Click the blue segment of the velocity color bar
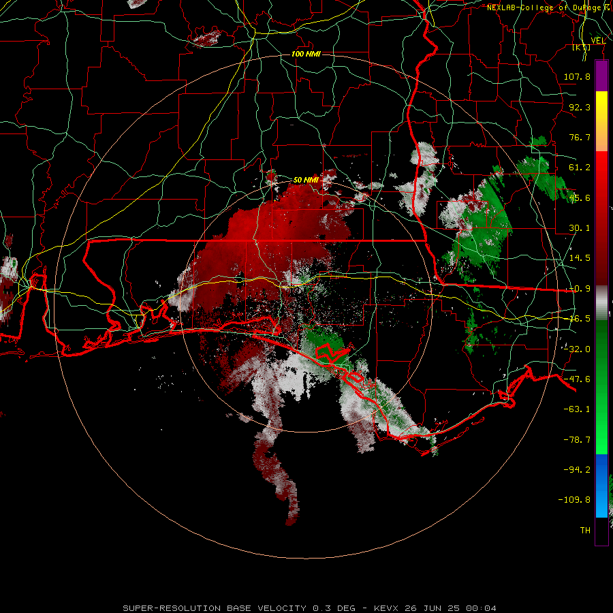Screen dimensions: 613x613 [x=601, y=486]
